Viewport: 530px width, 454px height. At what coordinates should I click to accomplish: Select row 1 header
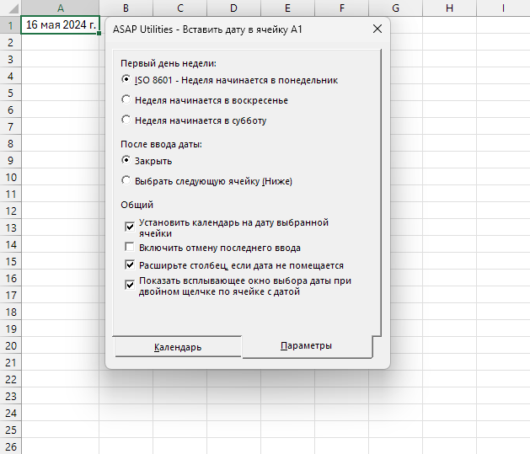(10, 25)
